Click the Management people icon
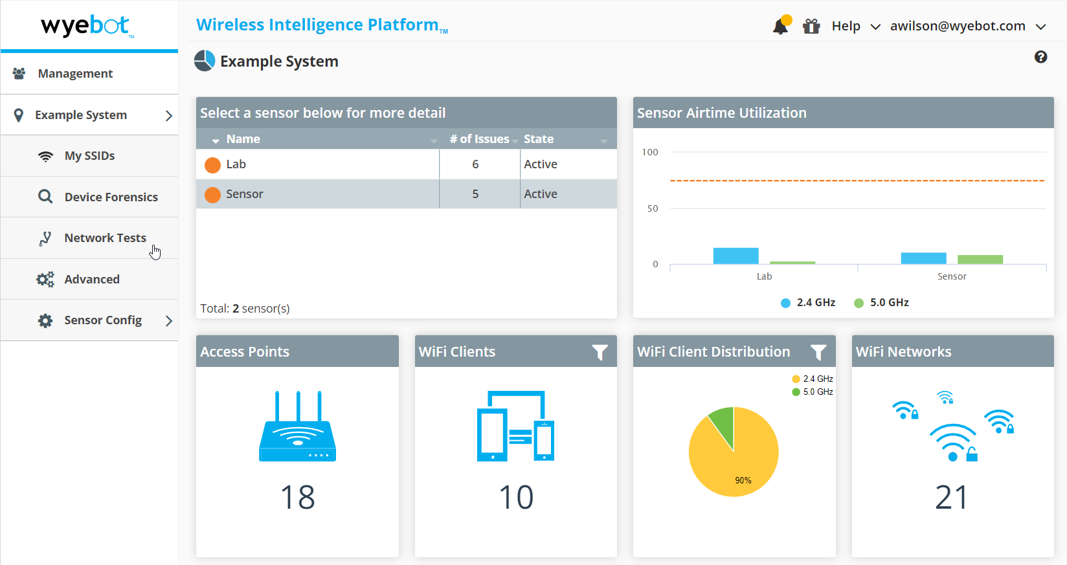 19,74
